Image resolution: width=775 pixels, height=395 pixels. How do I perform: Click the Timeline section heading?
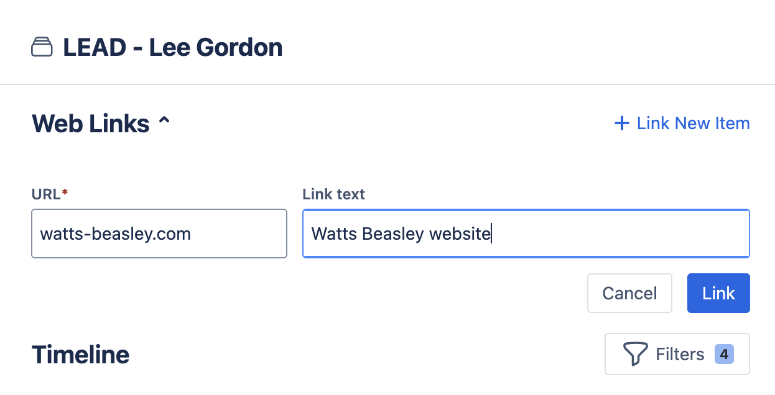pyautogui.click(x=80, y=355)
